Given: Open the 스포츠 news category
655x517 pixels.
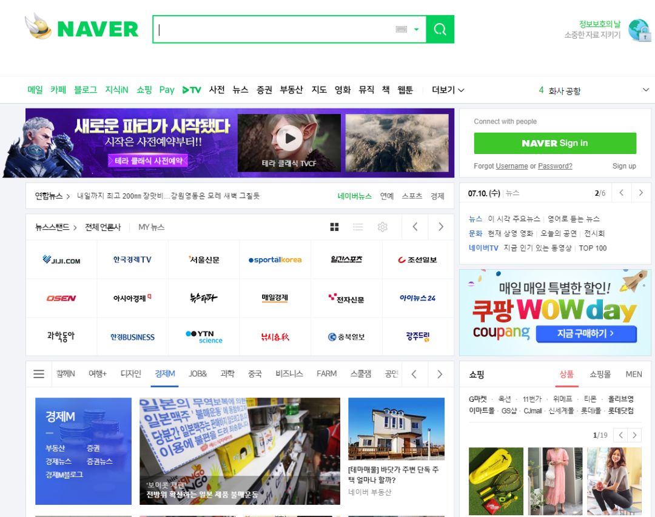Looking at the screenshot, I should (x=412, y=196).
